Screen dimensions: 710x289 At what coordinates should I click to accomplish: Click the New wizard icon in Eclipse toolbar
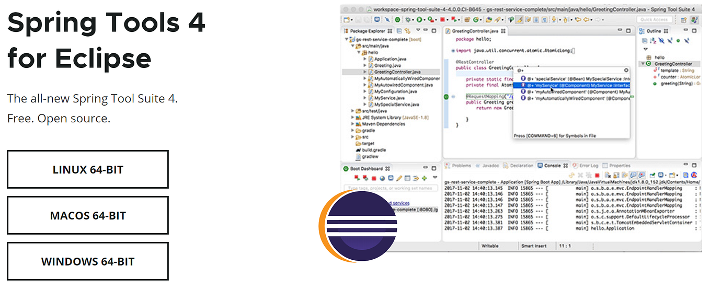coord(346,19)
